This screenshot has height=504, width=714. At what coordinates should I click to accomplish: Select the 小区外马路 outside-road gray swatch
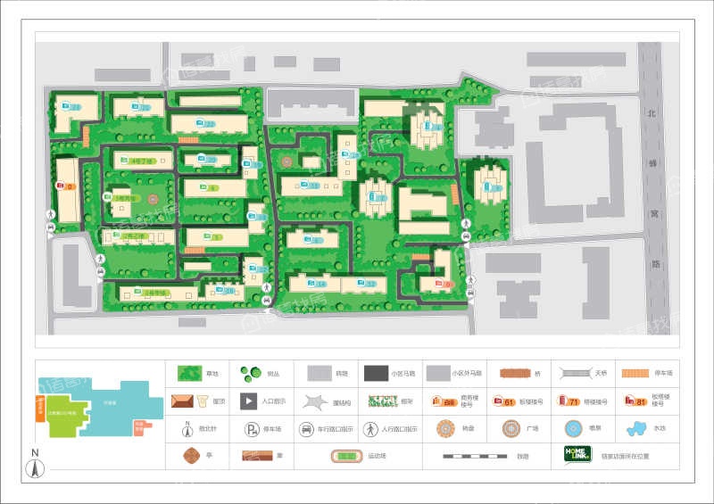[x=438, y=374]
